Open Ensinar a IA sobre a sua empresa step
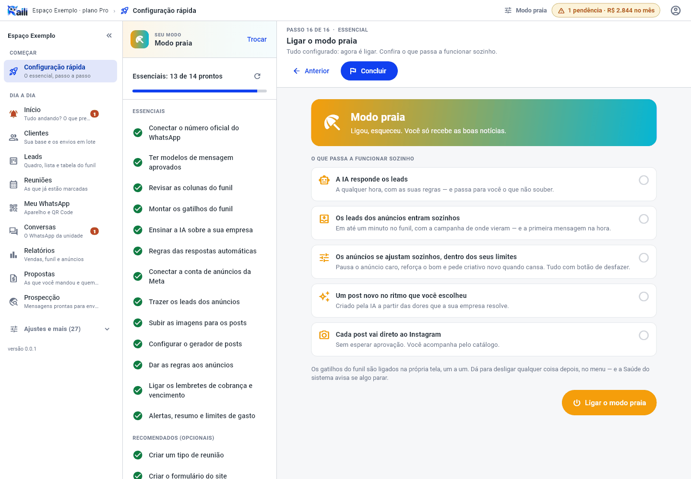Viewport: 691px width, 479px height. pyautogui.click(x=200, y=230)
